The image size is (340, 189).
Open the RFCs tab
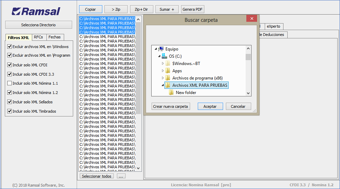tap(39, 37)
